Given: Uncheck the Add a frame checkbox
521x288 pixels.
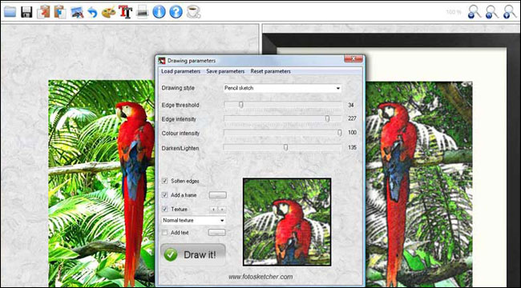Looking at the screenshot, I should point(164,195).
